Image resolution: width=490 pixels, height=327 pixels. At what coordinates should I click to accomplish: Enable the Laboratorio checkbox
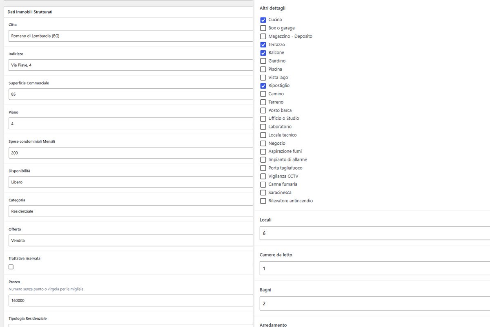coord(263,127)
